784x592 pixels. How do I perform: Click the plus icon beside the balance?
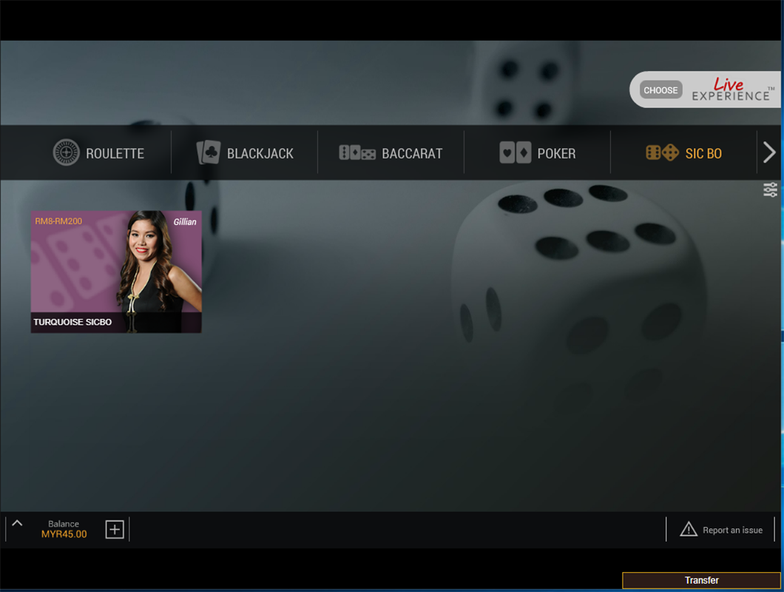pos(115,529)
